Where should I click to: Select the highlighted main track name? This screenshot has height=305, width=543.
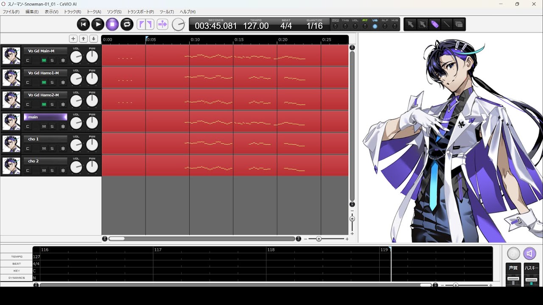(45, 117)
